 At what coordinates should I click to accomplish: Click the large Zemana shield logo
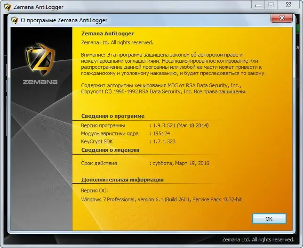(40, 59)
